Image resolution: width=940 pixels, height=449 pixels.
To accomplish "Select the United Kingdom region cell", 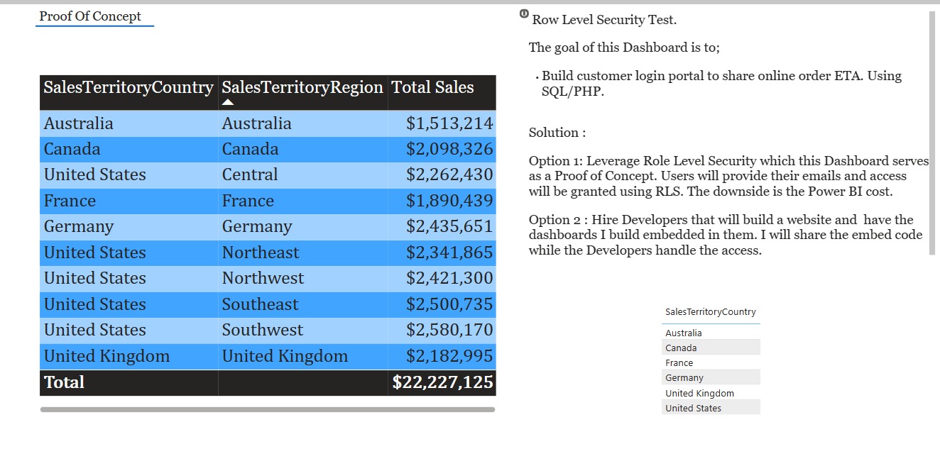I will 285,356.
